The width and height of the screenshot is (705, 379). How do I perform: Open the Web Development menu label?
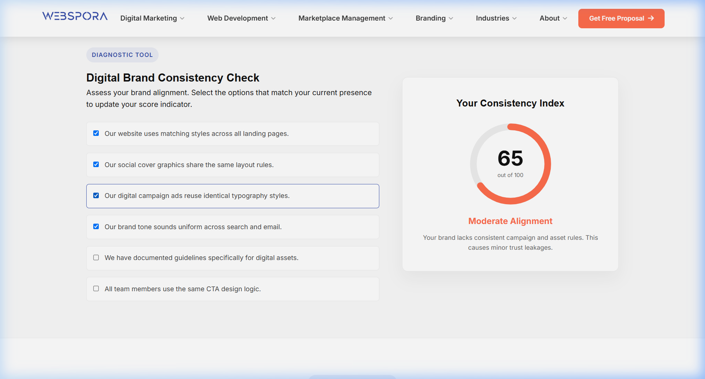(238, 18)
